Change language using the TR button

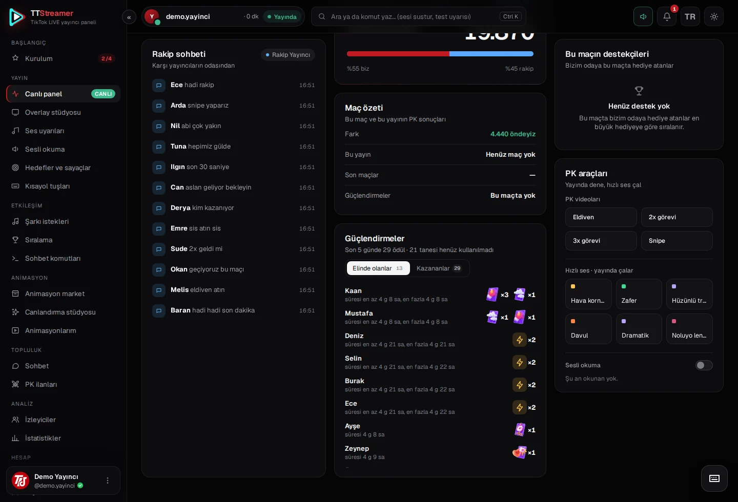[690, 16]
